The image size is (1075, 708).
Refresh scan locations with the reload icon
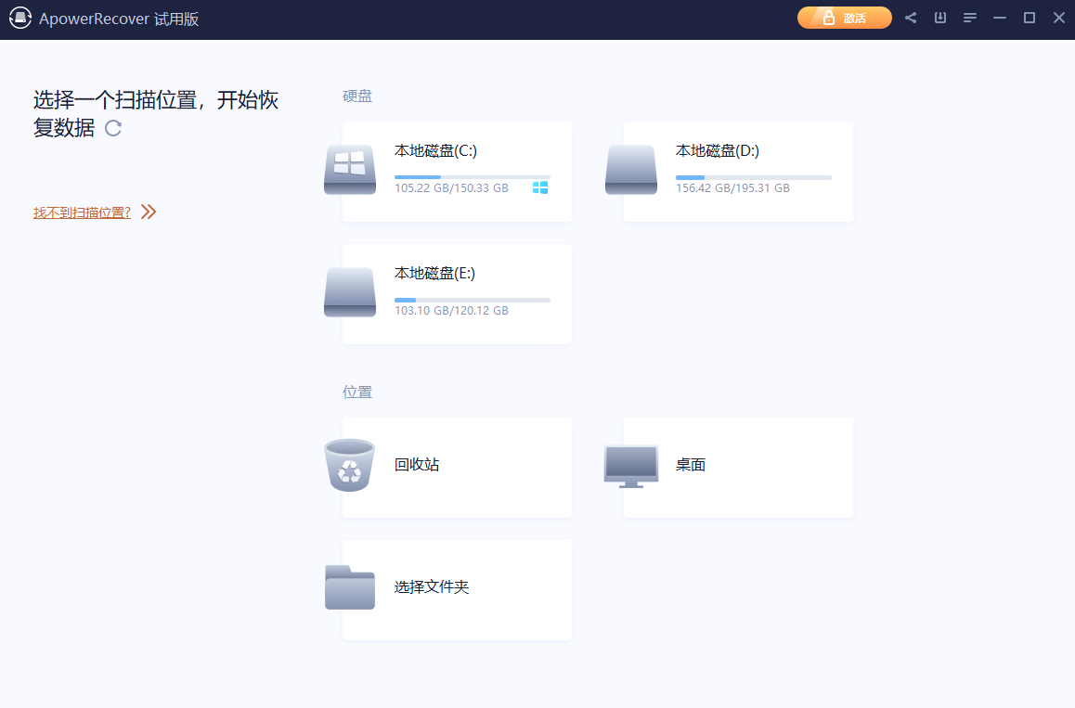(x=111, y=129)
